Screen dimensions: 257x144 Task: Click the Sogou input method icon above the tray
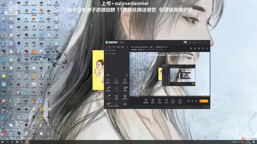coord(243,139)
